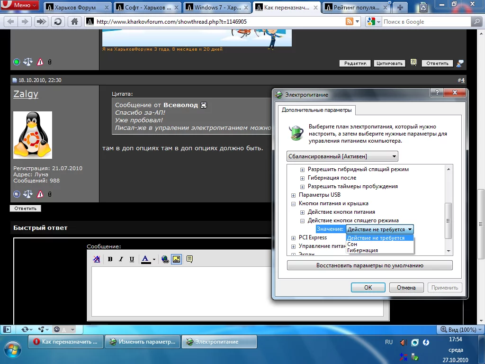Go forward with the browser forward arrow

[25, 22]
